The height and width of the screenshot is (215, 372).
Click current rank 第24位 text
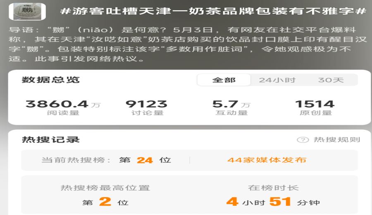(x=145, y=160)
